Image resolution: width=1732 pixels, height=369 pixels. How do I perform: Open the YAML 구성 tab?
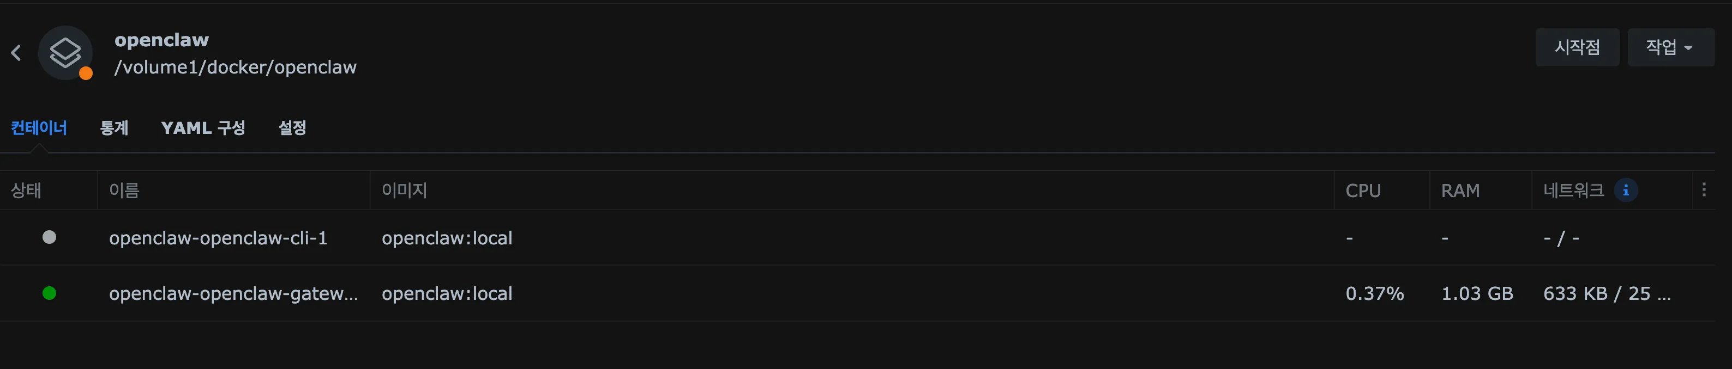pos(203,128)
